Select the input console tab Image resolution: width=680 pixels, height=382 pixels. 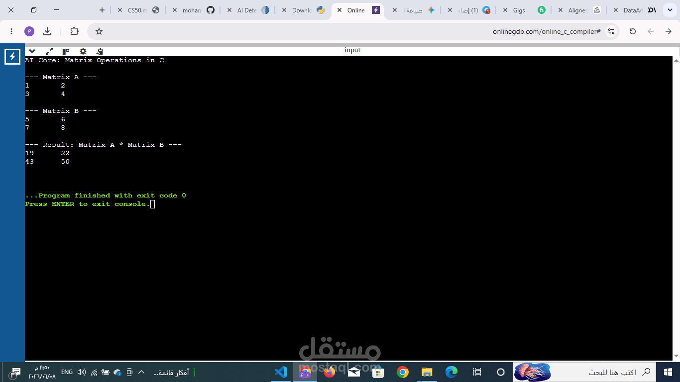point(352,50)
